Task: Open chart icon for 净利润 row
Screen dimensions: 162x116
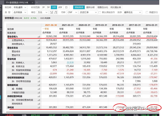Action: (x=39, y=108)
